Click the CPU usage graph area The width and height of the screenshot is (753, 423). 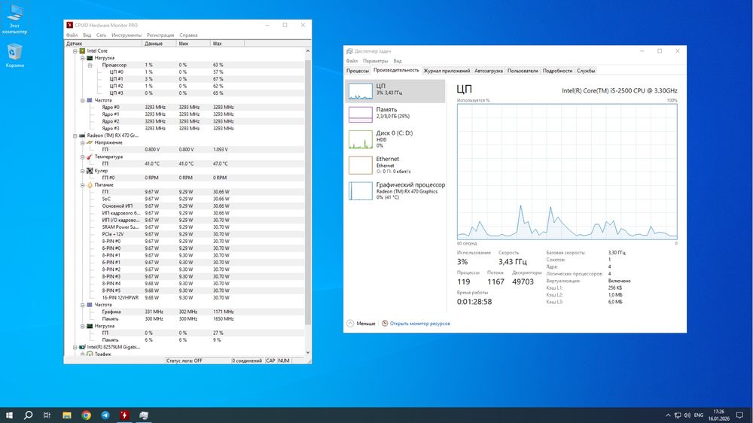tap(567, 172)
